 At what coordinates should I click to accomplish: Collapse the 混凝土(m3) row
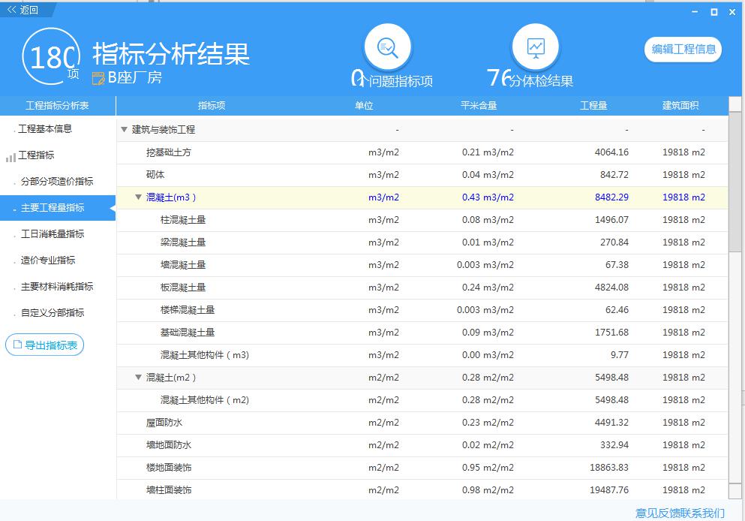(138, 197)
